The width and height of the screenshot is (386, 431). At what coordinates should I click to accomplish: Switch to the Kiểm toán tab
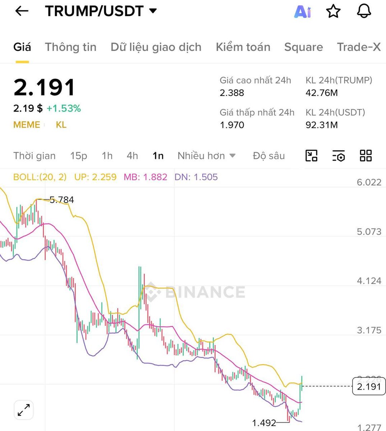click(x=243, y=47)
